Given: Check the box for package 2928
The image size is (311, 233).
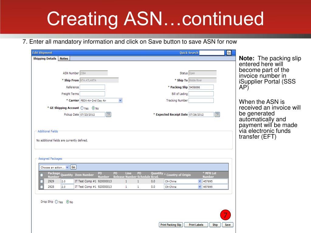Looking at the screenshot, I should tap(41, 187).
